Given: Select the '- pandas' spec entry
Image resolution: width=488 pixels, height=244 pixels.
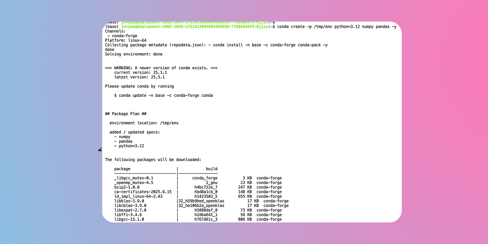Looking at the screenshot, I should [x=123, y=142].
